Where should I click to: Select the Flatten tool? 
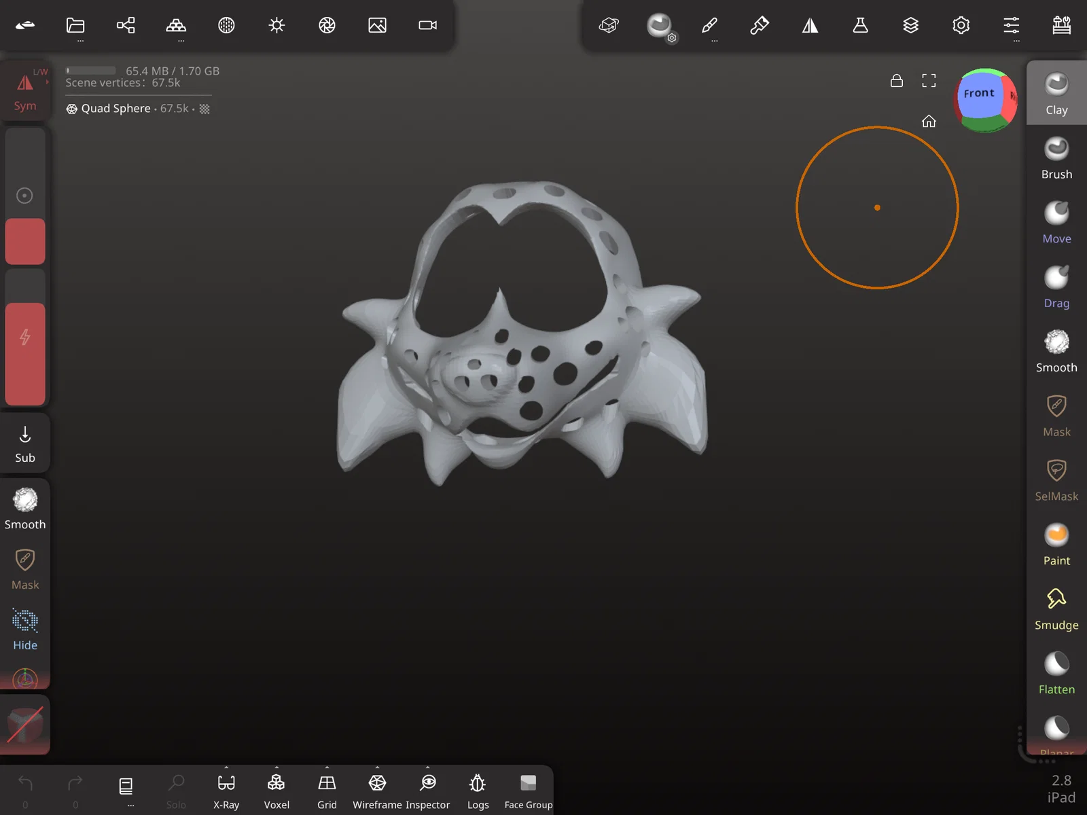(1056, 673)
